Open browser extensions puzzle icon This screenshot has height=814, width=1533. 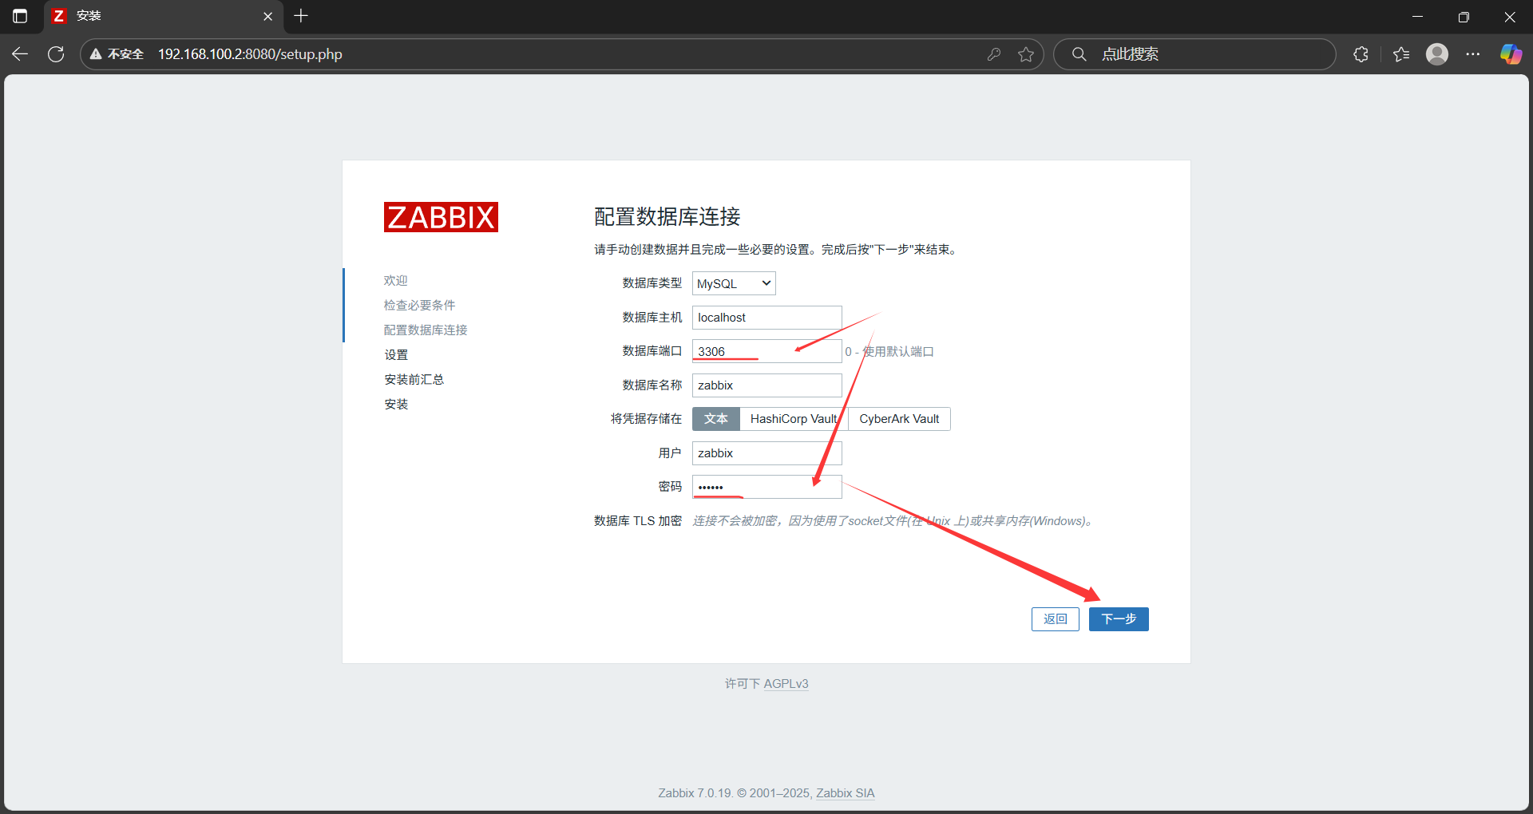[1361, 54]
